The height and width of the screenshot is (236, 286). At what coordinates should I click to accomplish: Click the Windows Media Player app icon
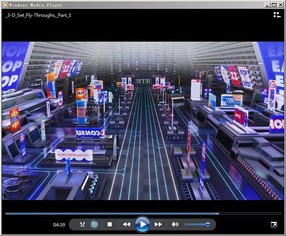(5, 5)
